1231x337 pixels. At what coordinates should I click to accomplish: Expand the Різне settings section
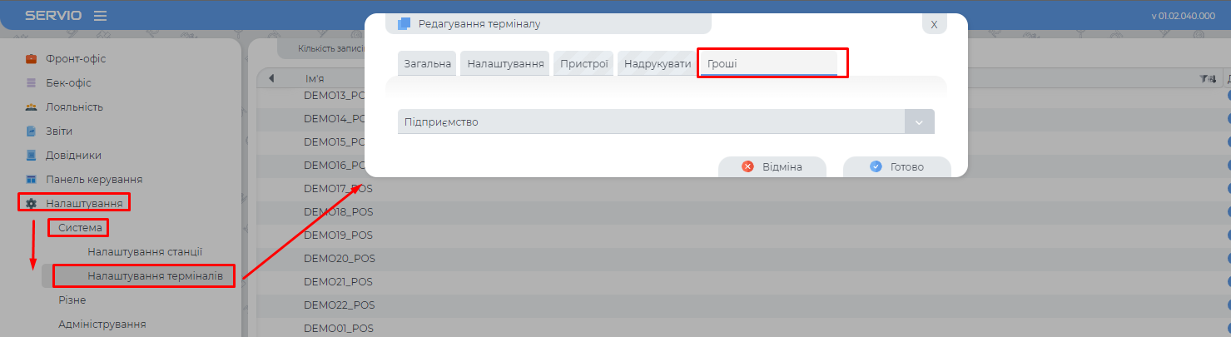[72, 300]
